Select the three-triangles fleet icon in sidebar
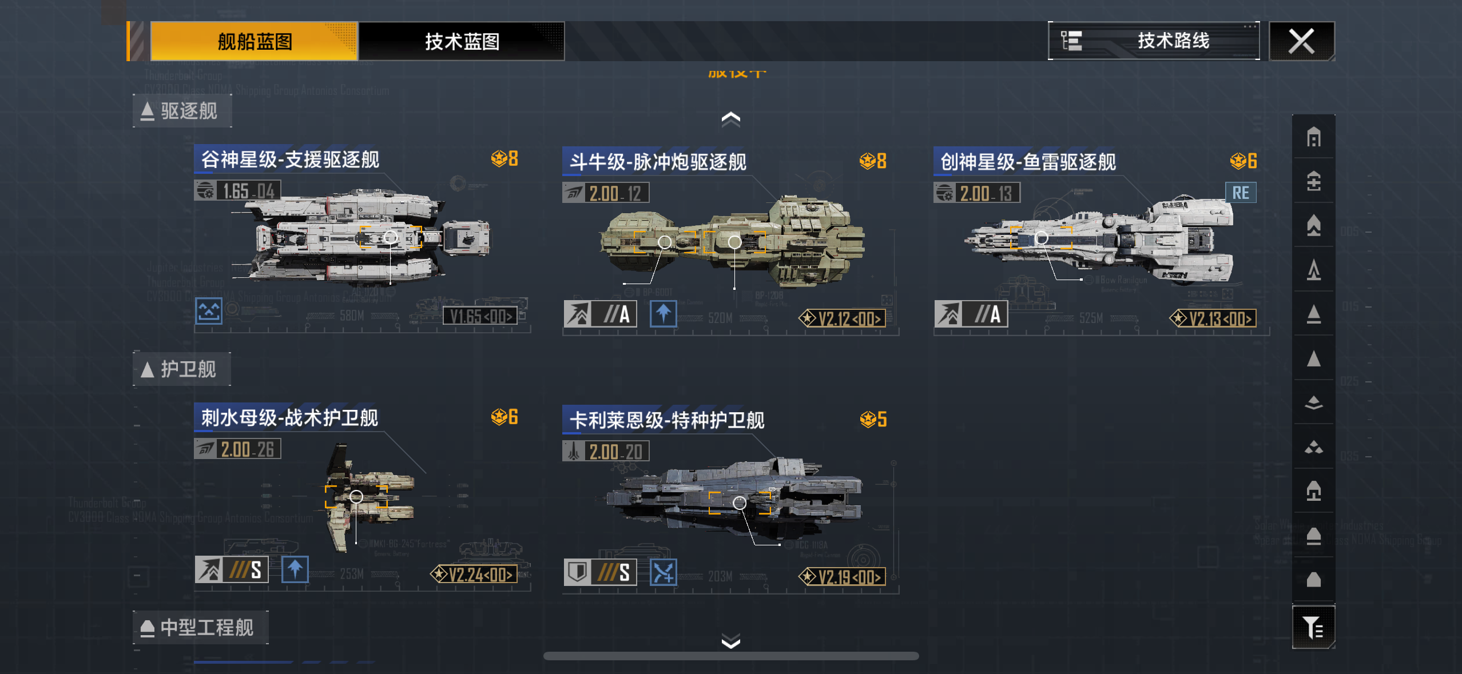Image resolution: width=1462 pixels, height=674 pixels. tap(1314, 447)
